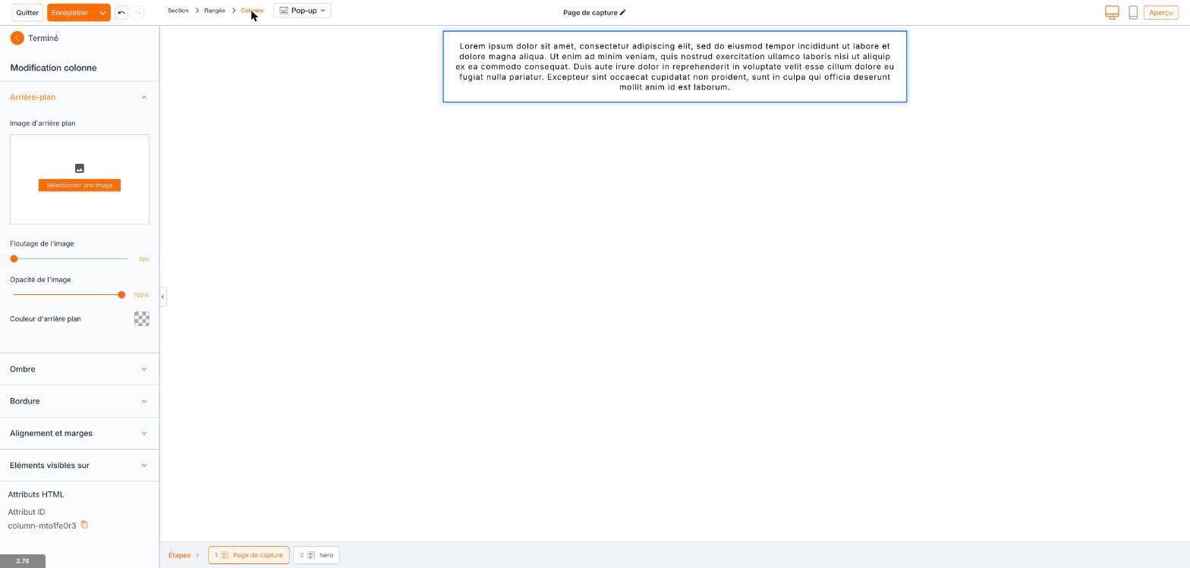Click Sélectionner une image button
The image size is (1190, 568).
[80, 185]
